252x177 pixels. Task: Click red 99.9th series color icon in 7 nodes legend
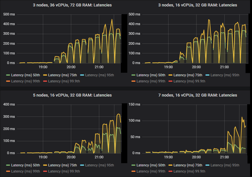pos(170,171)
